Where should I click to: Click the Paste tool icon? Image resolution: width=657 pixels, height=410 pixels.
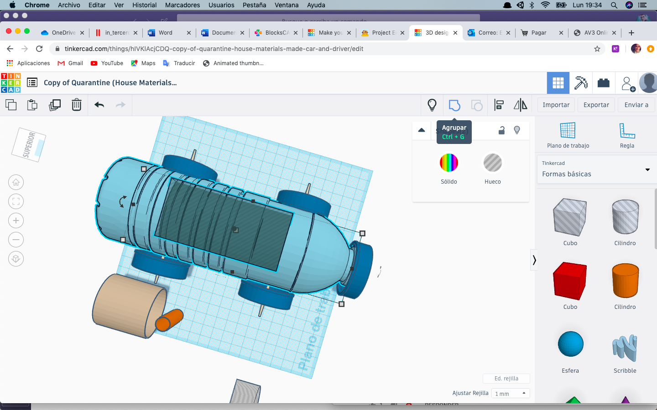click(32, 105)
